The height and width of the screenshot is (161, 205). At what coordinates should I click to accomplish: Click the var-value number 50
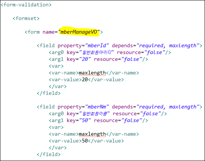pyautogui.click(x=85, y=141)
